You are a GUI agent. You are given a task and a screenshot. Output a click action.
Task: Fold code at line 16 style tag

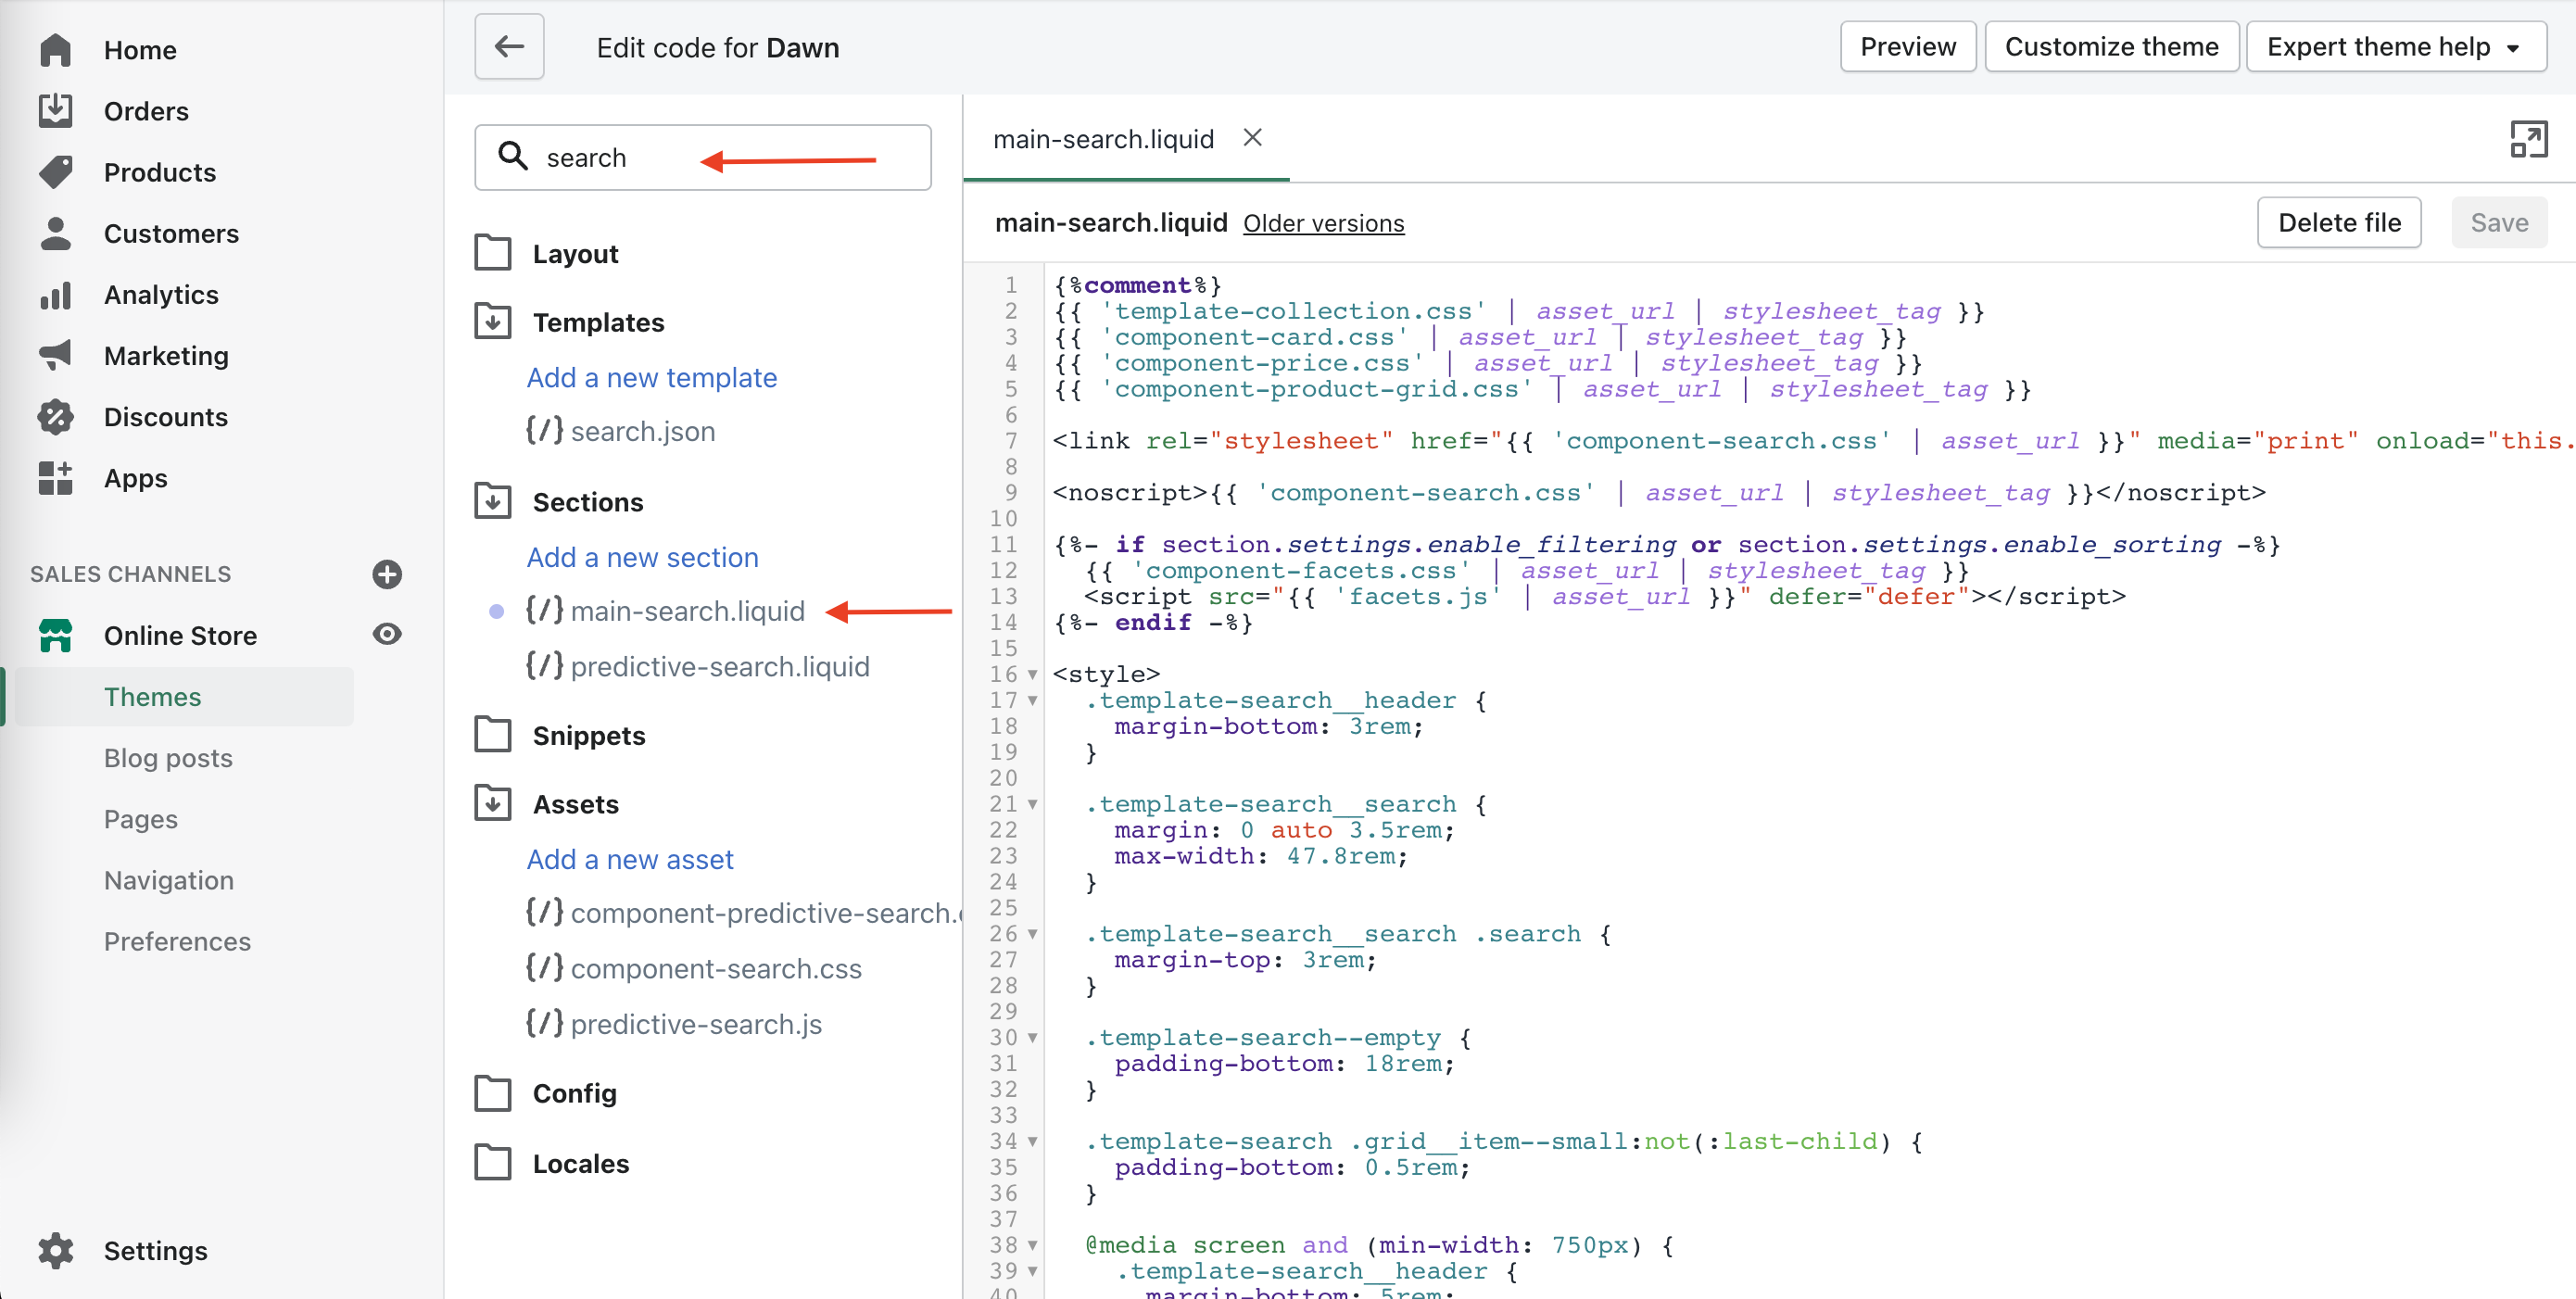click(1033, 675)
